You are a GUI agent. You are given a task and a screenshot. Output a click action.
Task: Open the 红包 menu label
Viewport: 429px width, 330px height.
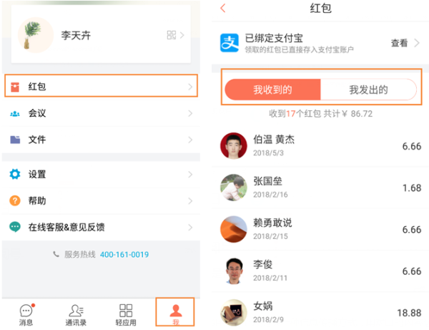tap(37, 87)
